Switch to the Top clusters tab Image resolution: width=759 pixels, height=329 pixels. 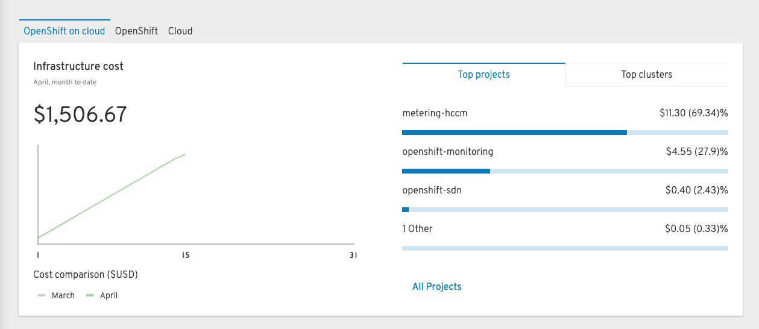coord(646,75)
